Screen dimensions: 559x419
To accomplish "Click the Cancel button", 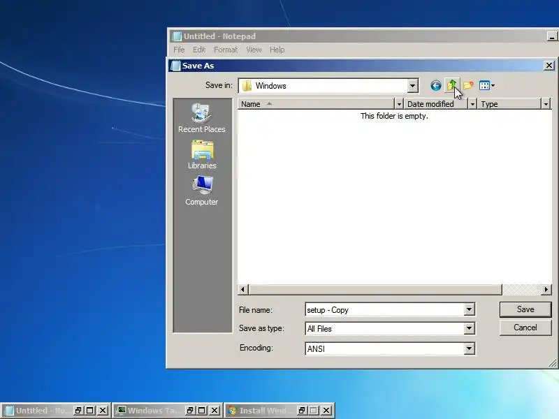I will pos(525,328).
